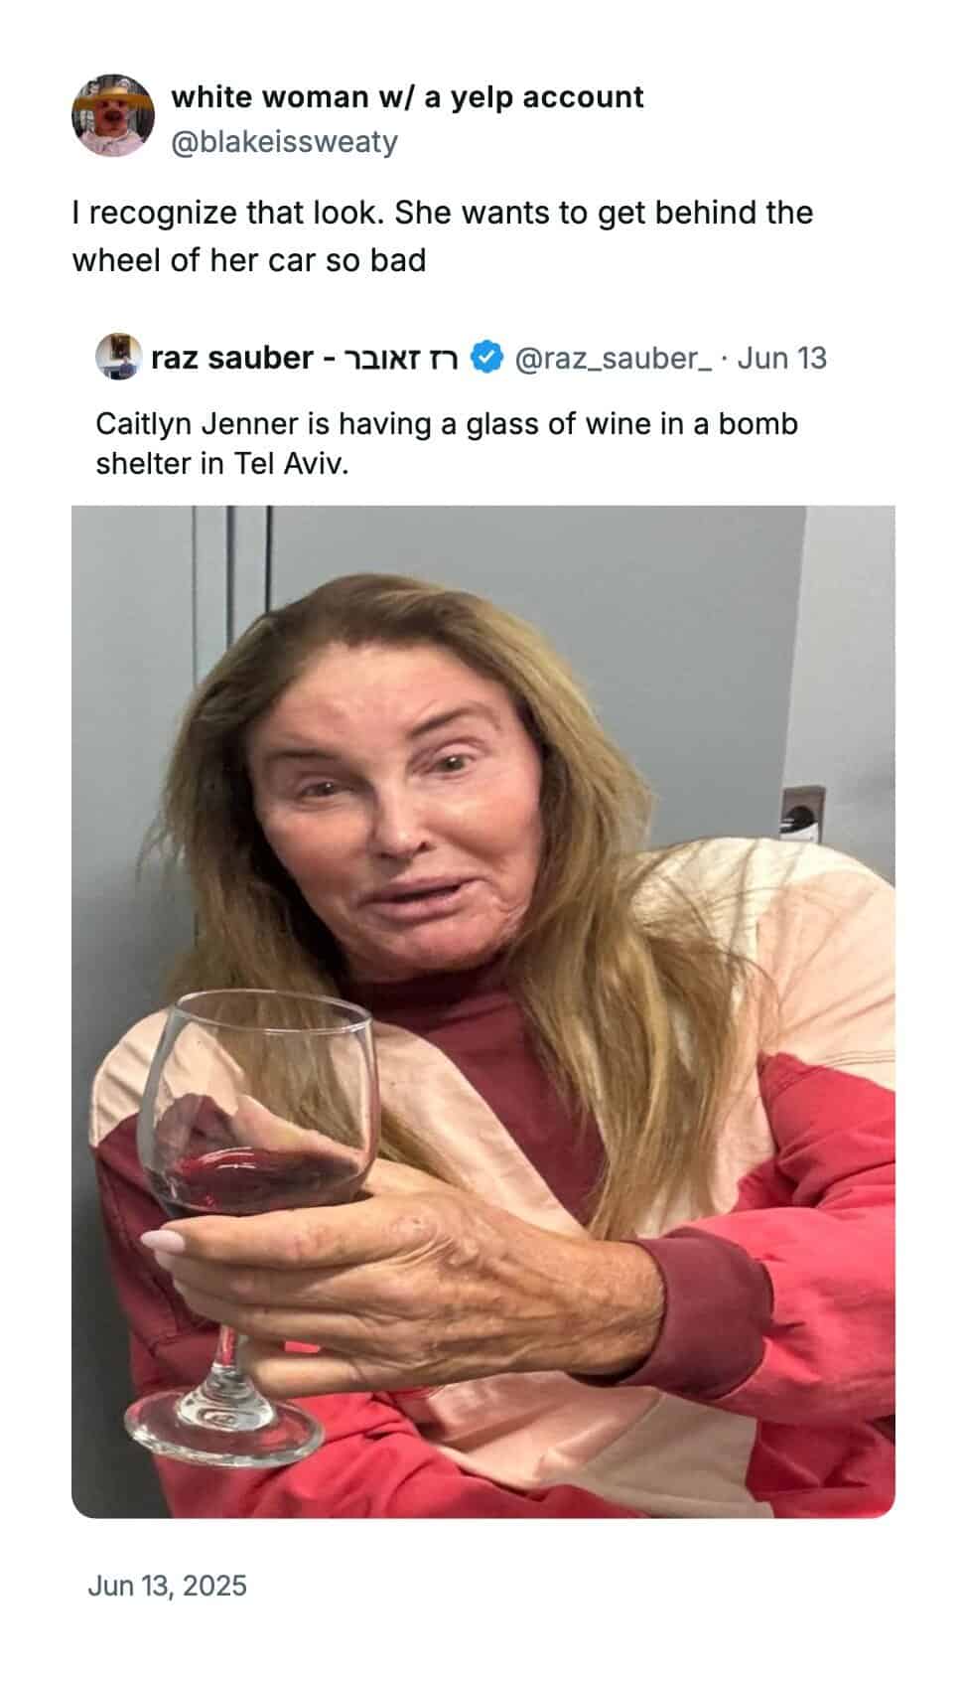Screen dimensions: 963x1681
Task: Click the "shelter in Tel Aviv." text line
Action: (222, 464)
